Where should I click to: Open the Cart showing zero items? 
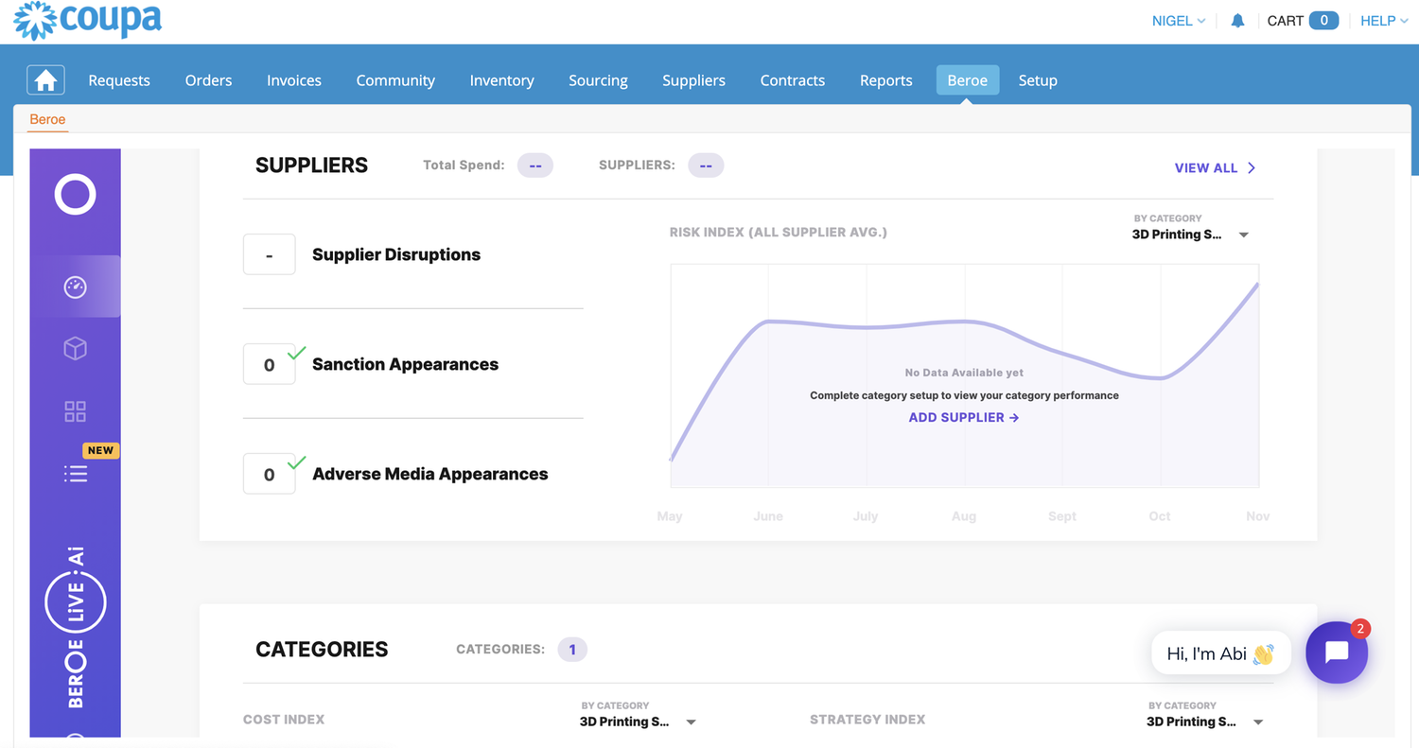point(1303,20)
